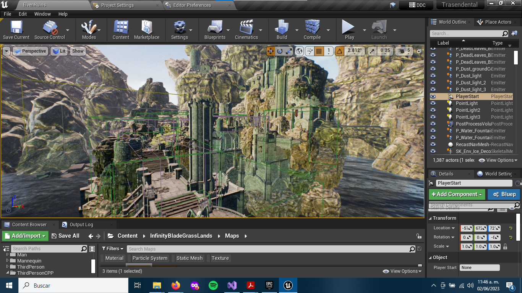Click the Show button in viewport
This screenshot has width=522, height=293.
pos(78,51)
